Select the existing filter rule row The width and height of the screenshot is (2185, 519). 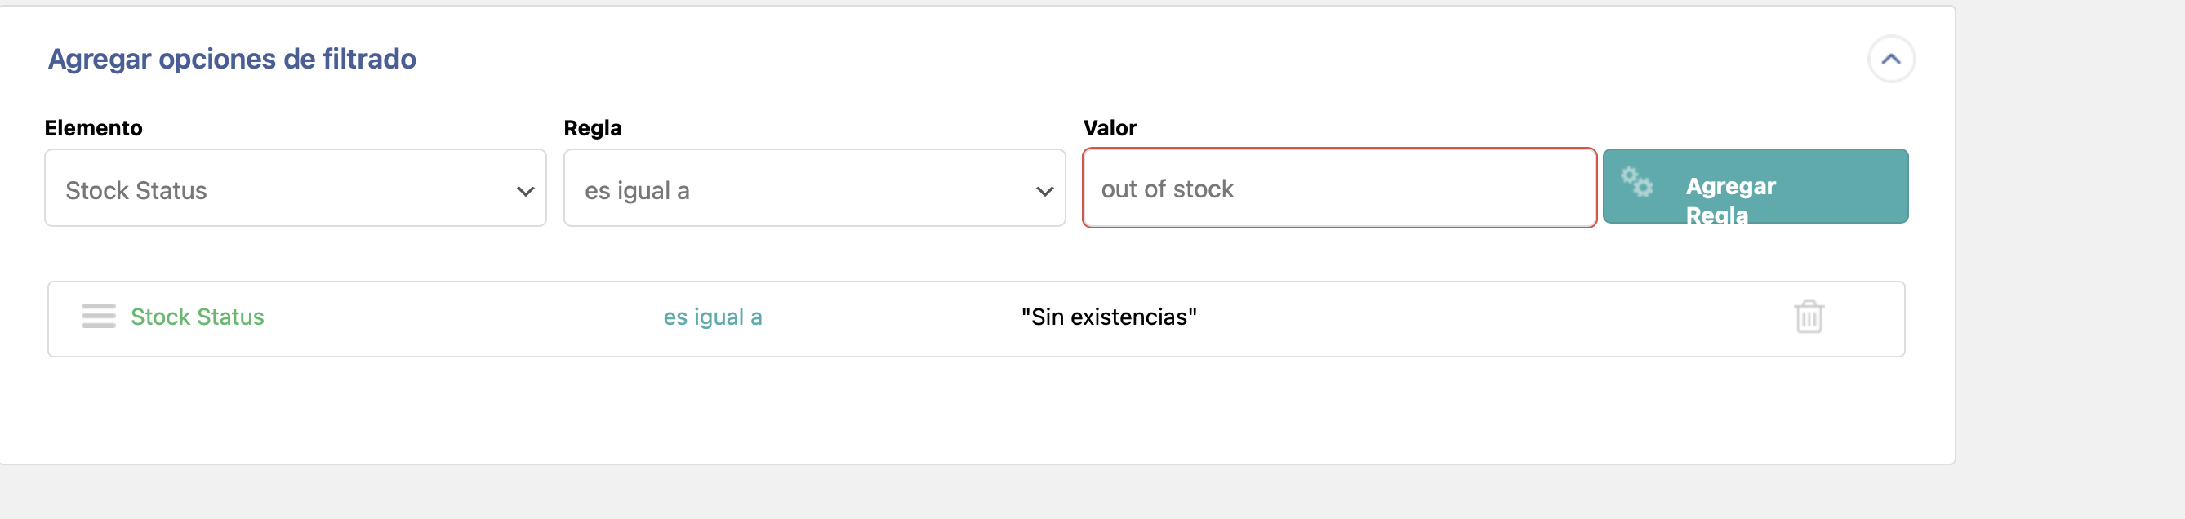click(977, 319)
